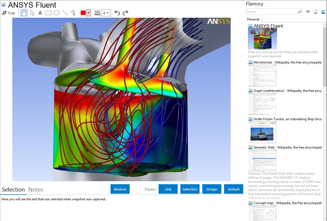Activate the hand pan tool
327x221 pixels.
pyautogui.click(x=24, y=13)
